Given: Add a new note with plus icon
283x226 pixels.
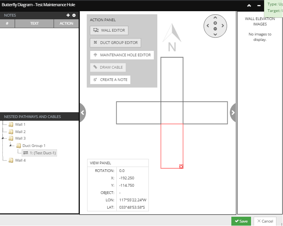Looking at the screenshot, I should 68,15.
